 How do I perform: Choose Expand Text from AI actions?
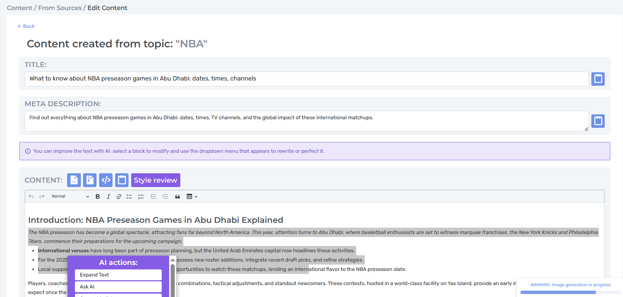pos(118,275)
